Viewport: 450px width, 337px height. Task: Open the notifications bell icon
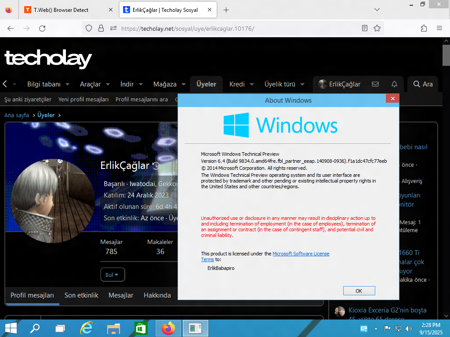point(394,84)
